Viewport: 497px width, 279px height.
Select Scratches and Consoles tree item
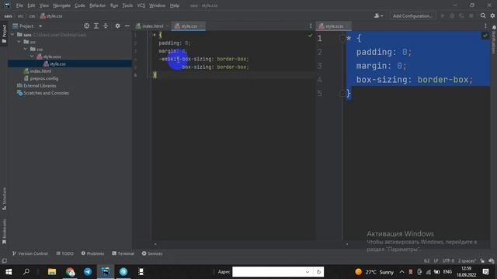46,93
